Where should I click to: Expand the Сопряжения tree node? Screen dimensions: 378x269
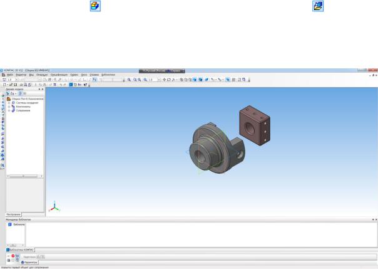(x=8, y=110)
